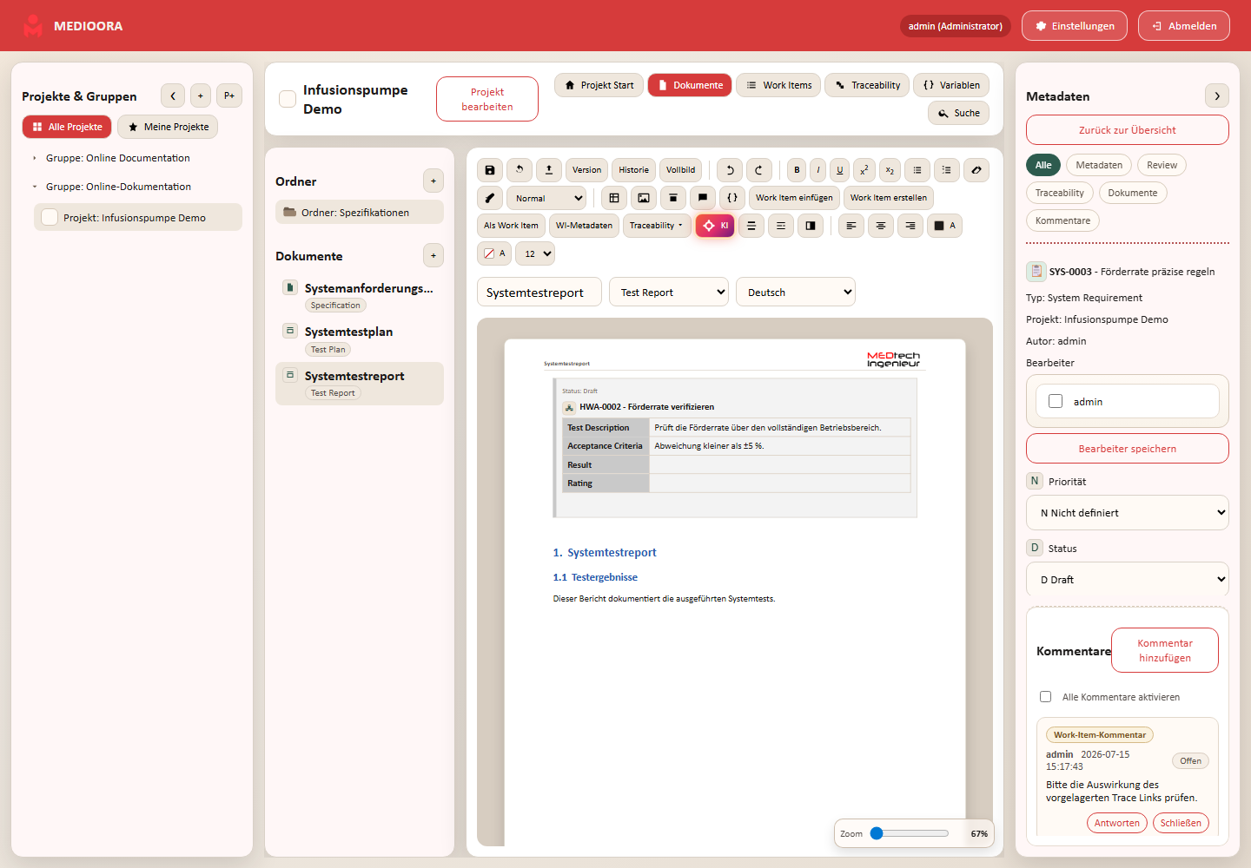Open Einstellungen in header
The width and height of the screenshot is (1251, 868).
[1075, 26]
